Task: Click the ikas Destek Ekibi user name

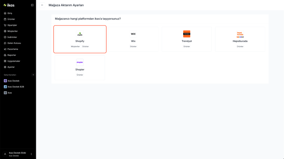Action: pos(17,153)
